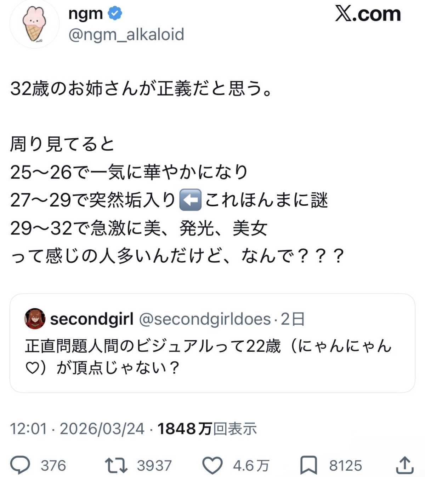425x477 pixels.
Task: Open ngm's ice cream bunny avatar
Action: click(34, 25)
